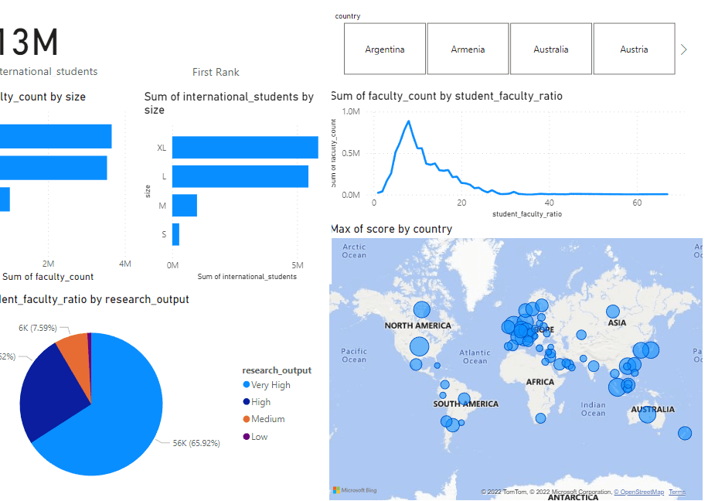The width and height of the screenshot is (708, 501).
Task: Click the XL bar in international students chart
Action: point(245,147)
